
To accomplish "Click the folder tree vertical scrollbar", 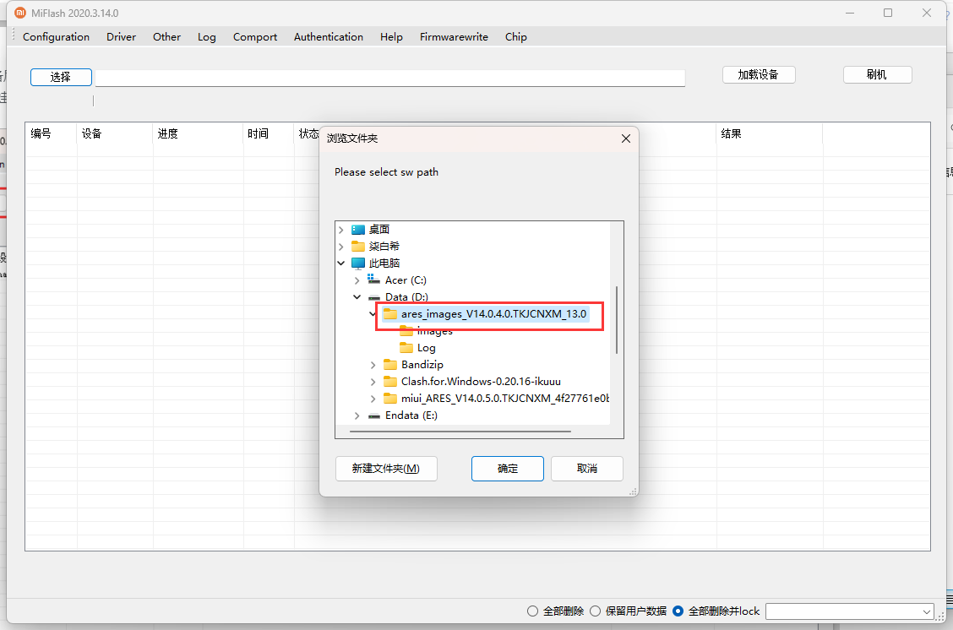I will coord(617,319).
